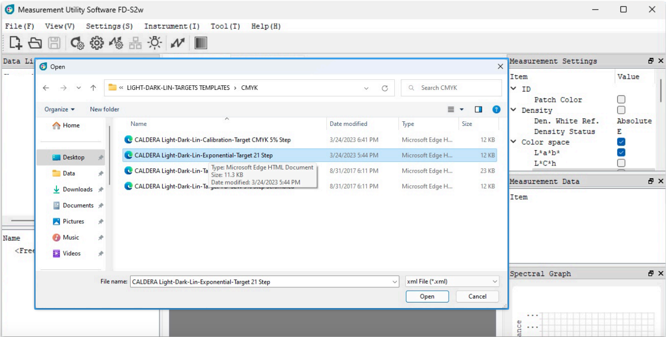Uncheck the L*a*b* checkbox
This screenshot has width=666, height=337.
(621, 153)
